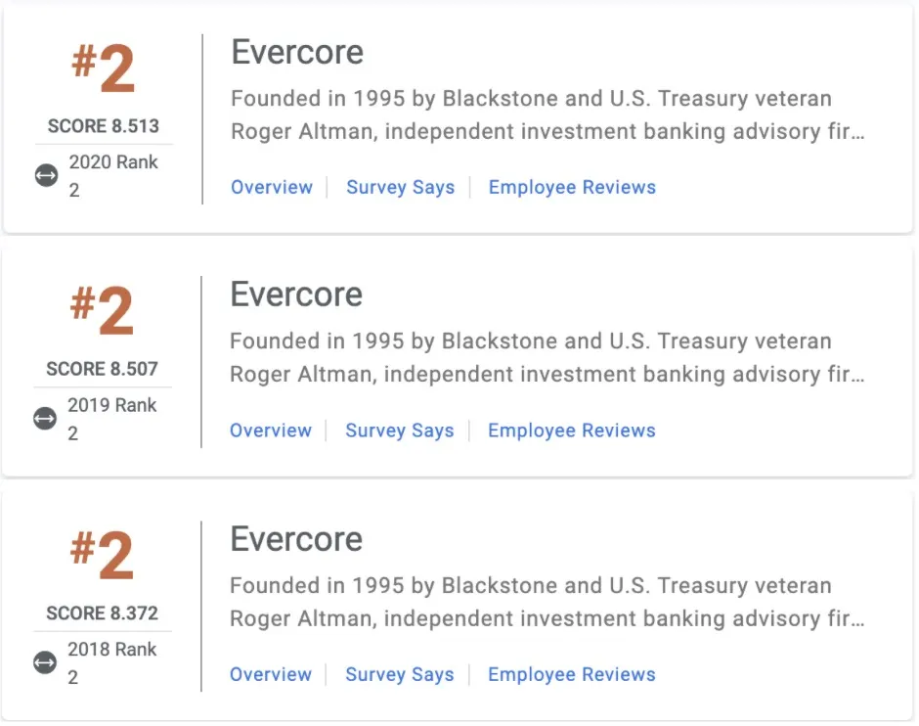Click the Evercore title in the 2020 Rank card
Screen dimensions: 919x726
pos(297,53)
